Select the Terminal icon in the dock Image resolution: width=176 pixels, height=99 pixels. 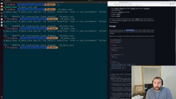(x=2, y=16)
